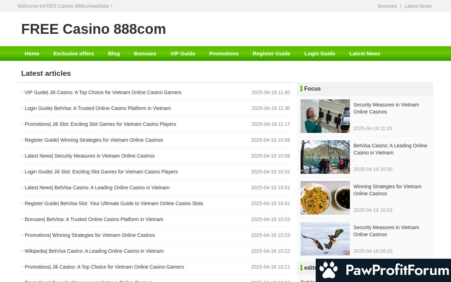Open the Focus item dated 2025-04-18 09:20
451x282 pixels.
point(386,231)
